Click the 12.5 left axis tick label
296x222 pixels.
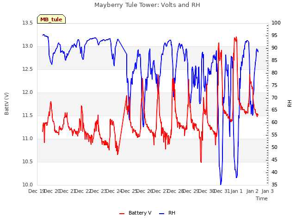click(x=27, y=69)
